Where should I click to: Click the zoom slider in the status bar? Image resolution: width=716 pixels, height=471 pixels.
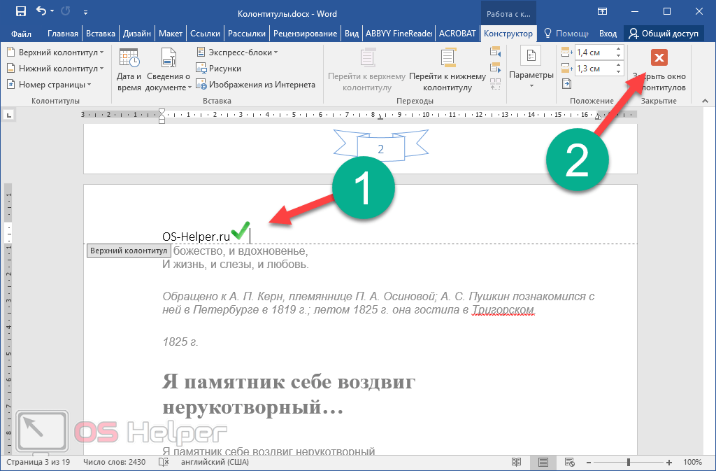[x=629, y=463]
